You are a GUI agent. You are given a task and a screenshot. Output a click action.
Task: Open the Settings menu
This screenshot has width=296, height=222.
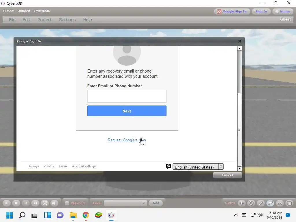(x=67, y=20)
